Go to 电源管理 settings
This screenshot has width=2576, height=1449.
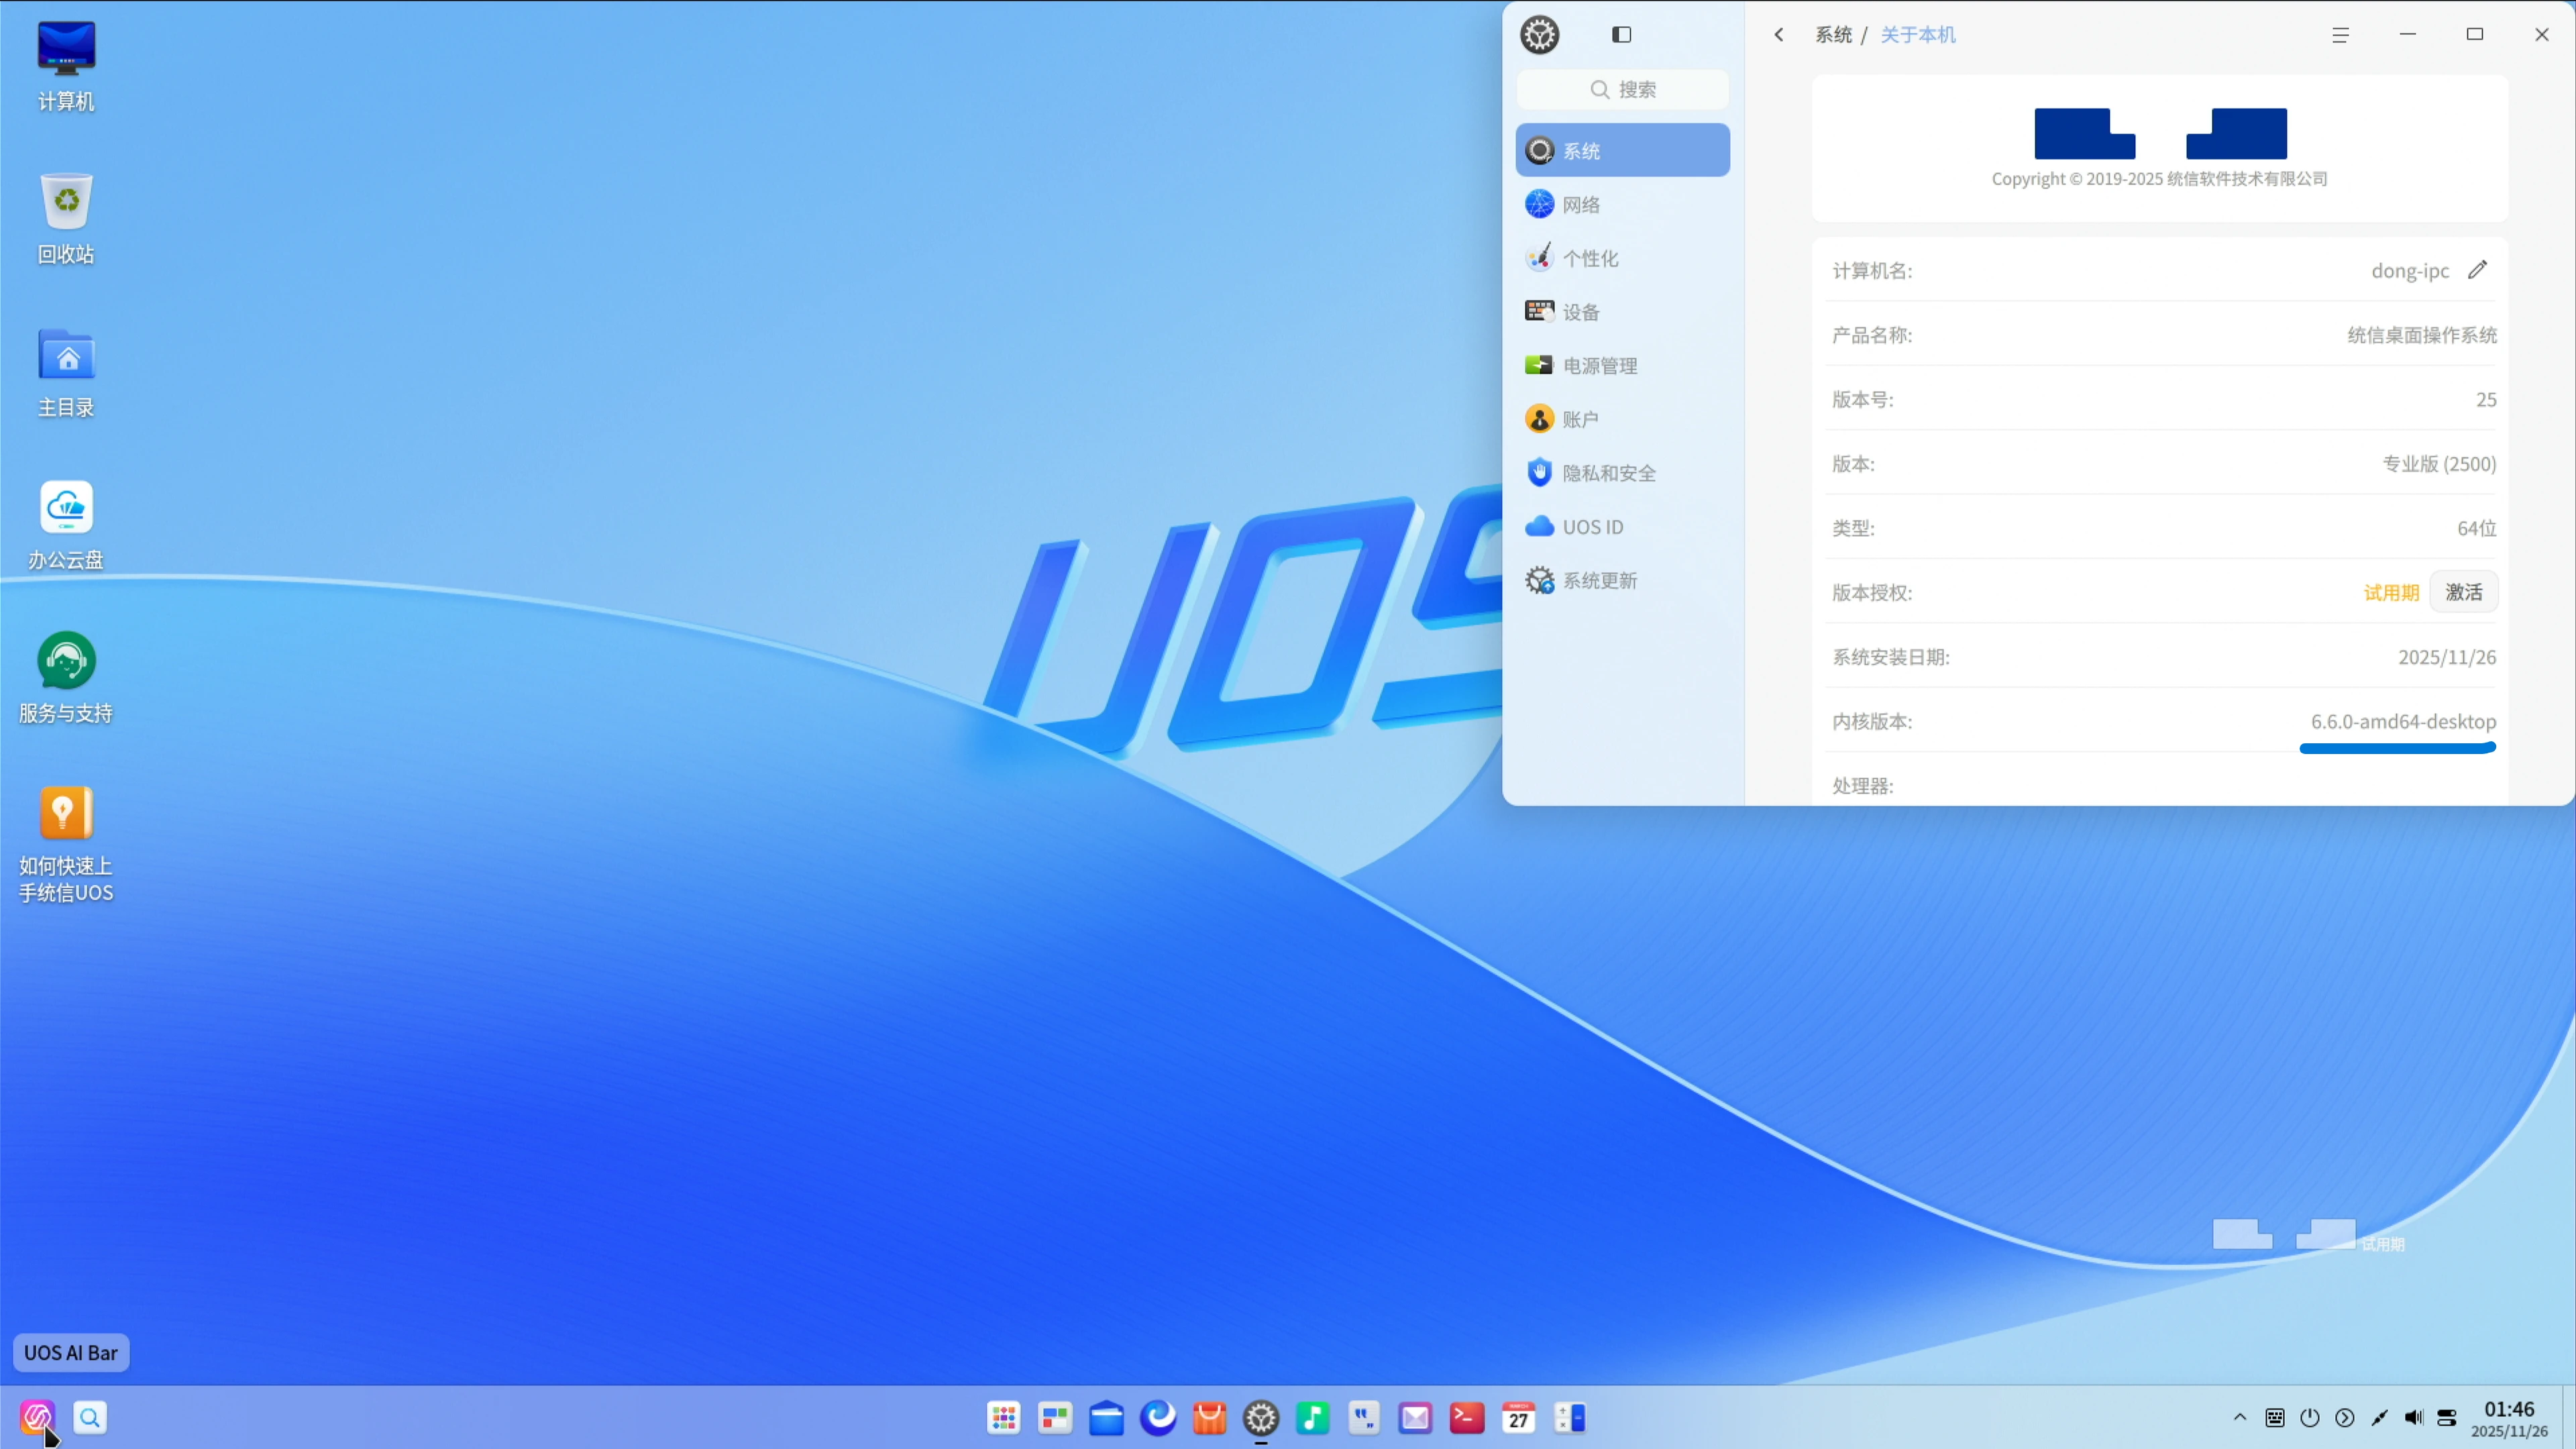coord(1622,365)
